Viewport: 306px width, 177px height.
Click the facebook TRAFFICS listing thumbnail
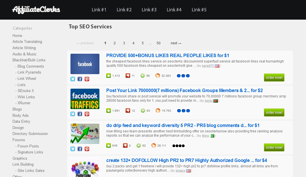point(85,99)
